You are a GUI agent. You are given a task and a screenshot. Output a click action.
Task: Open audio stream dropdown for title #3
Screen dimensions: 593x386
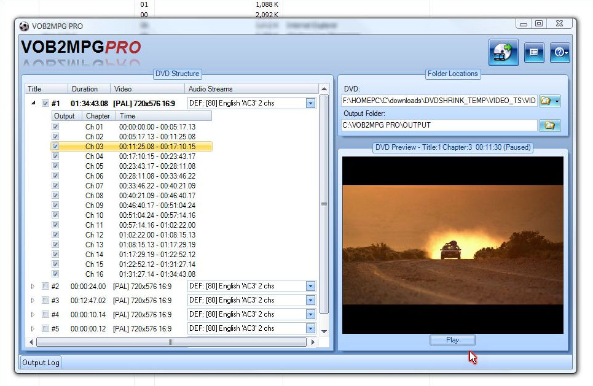pyautogui.click(x=310, y=300)
